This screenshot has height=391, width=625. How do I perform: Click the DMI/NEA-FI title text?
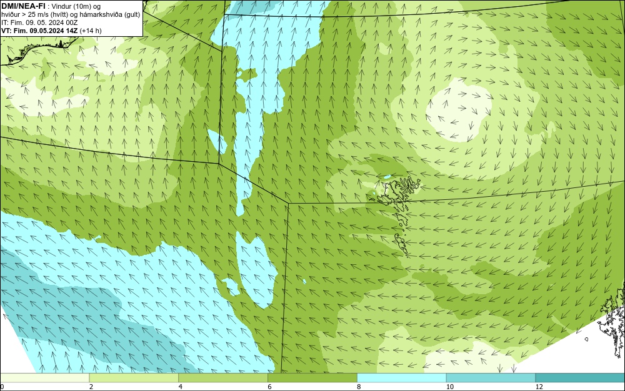(x=23, y=6)
